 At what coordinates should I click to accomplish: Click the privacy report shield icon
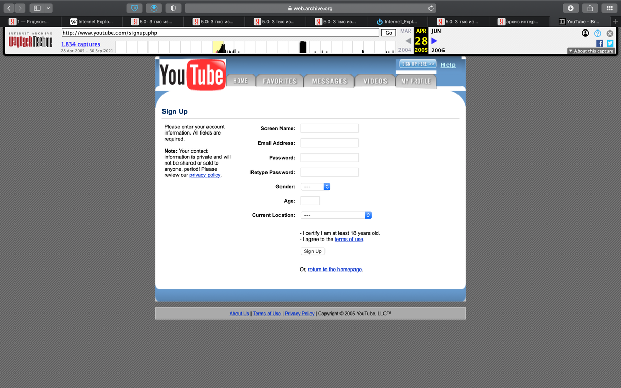tap(173, 8)
